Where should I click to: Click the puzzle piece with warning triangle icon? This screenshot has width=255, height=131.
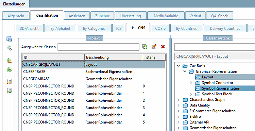tap(9, 61)
